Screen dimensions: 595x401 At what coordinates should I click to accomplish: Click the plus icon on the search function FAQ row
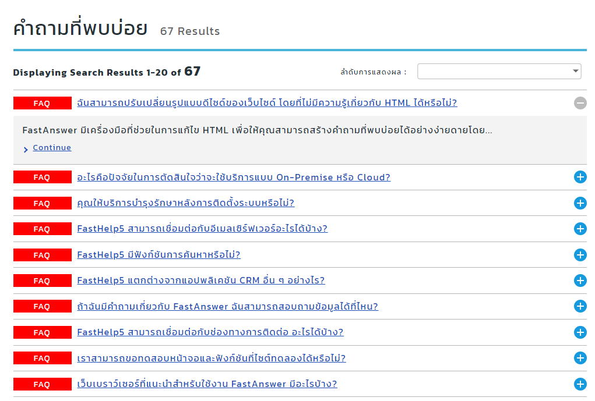(580, 254)
